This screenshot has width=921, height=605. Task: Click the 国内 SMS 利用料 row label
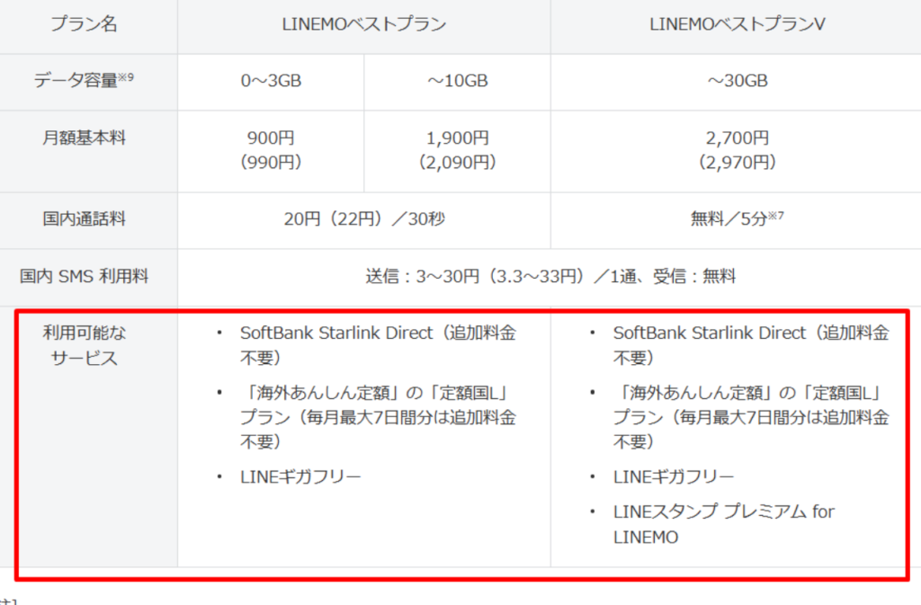(x=84, y=276)
